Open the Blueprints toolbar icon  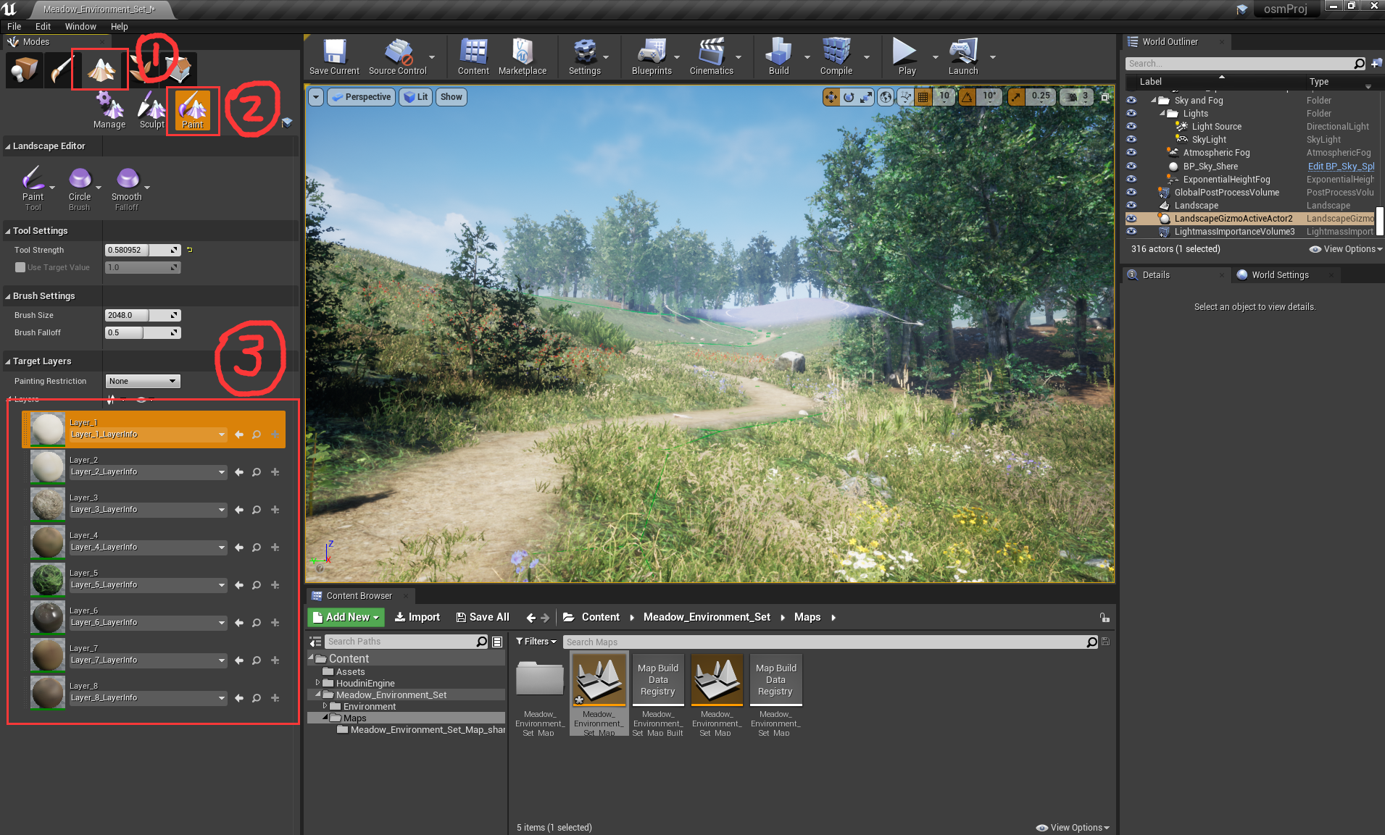pos(652,56)
